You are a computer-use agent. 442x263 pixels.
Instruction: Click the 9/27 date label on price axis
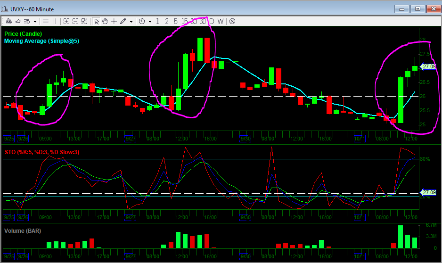click(131, 139)
